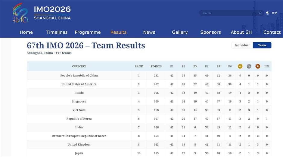Click the Team Results page heading

point(86,45)
